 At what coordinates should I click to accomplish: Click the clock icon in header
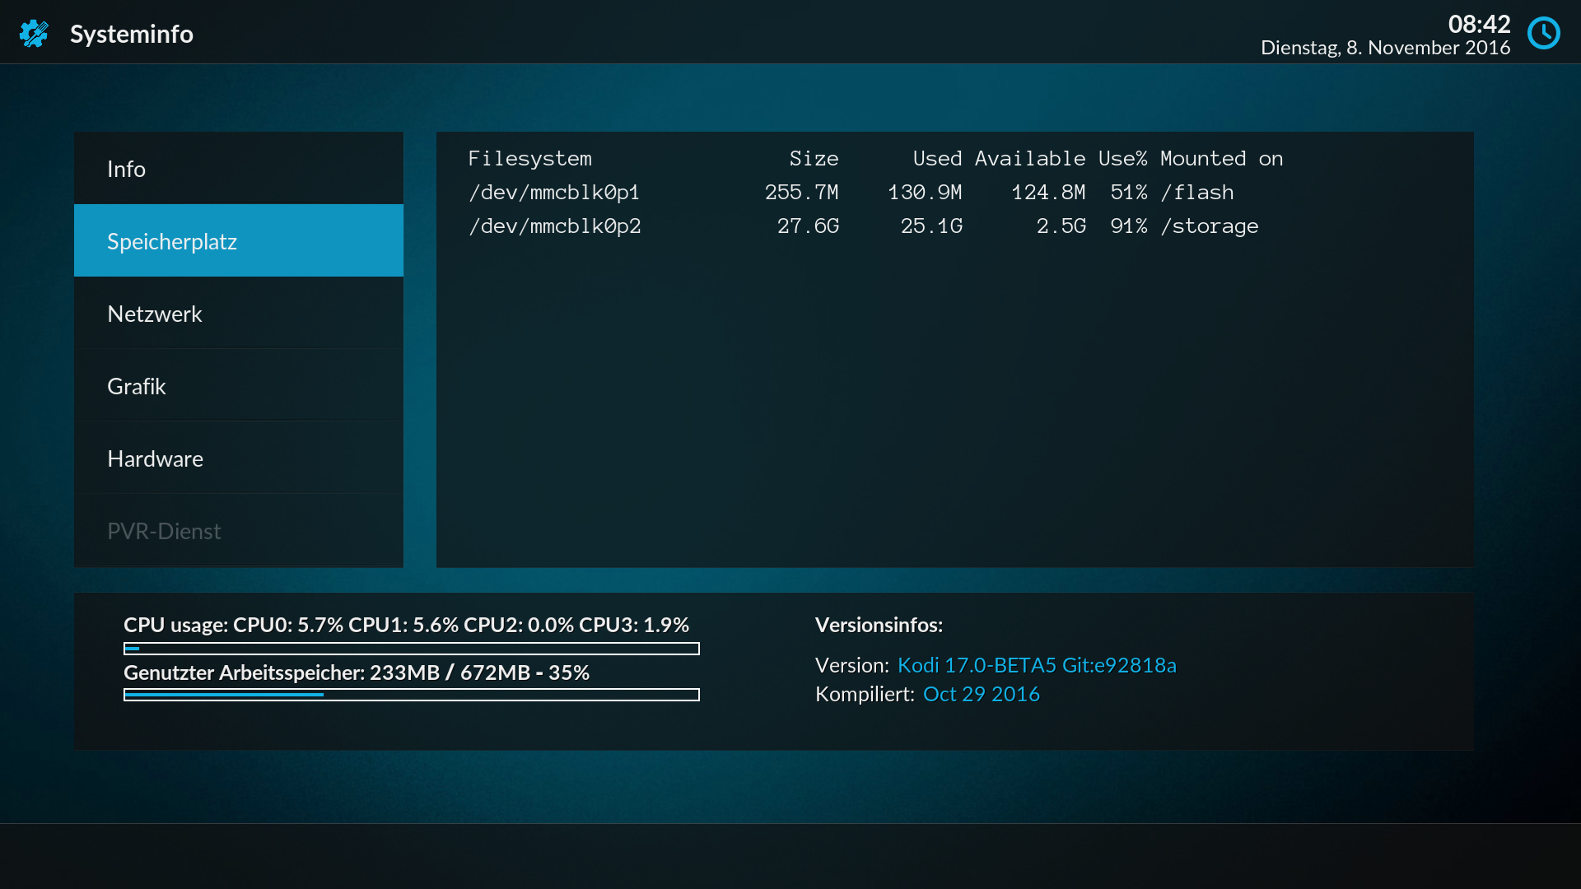[x=1543, y=34]
